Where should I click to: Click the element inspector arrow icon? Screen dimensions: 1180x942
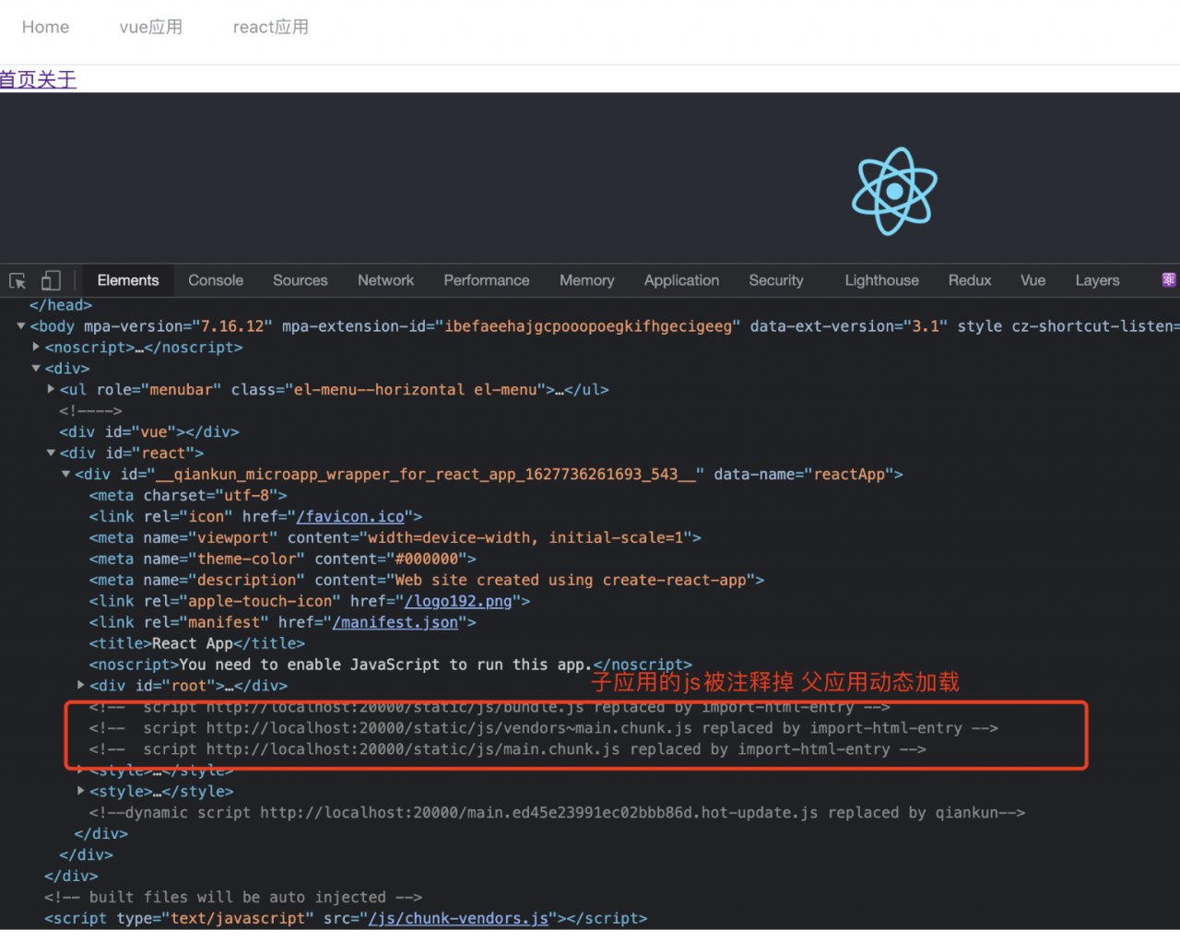[x=18, y=281]
